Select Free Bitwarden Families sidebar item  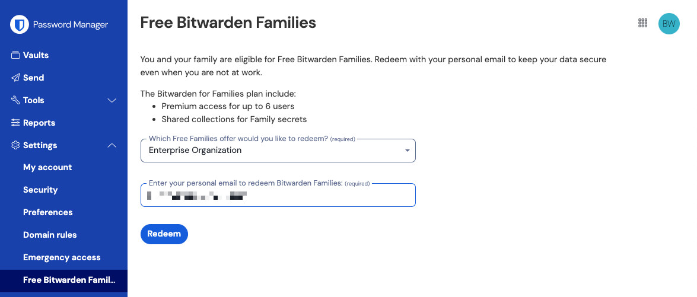click(69, 280)
